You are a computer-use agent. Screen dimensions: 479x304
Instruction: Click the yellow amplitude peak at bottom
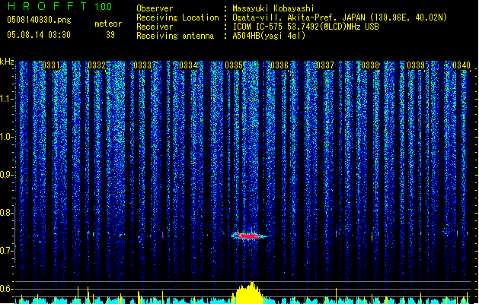coord(248,293)
